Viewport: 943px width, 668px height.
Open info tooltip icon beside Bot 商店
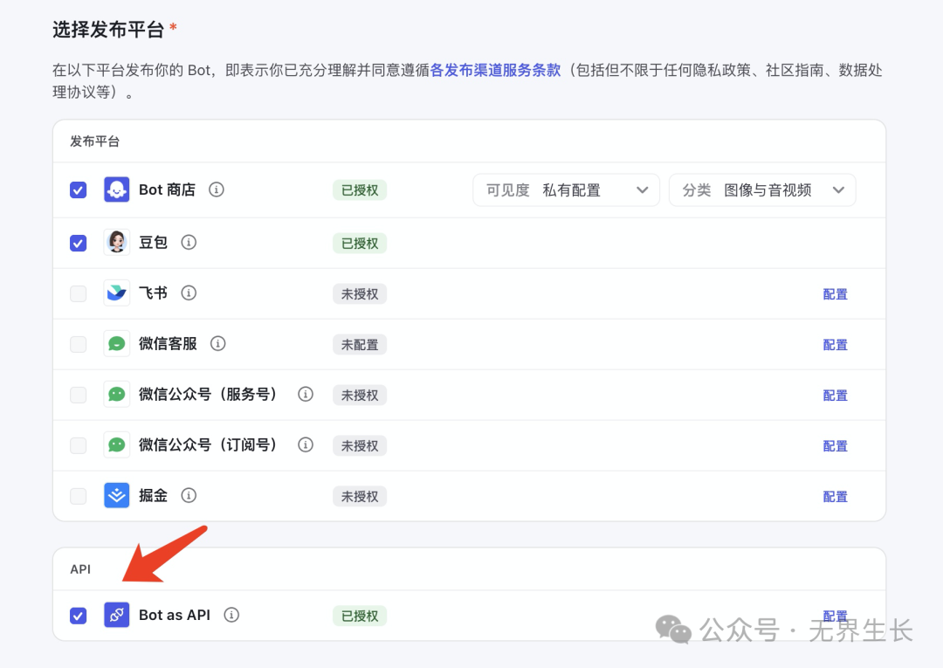pyautogui.click(x=217, y=189)
